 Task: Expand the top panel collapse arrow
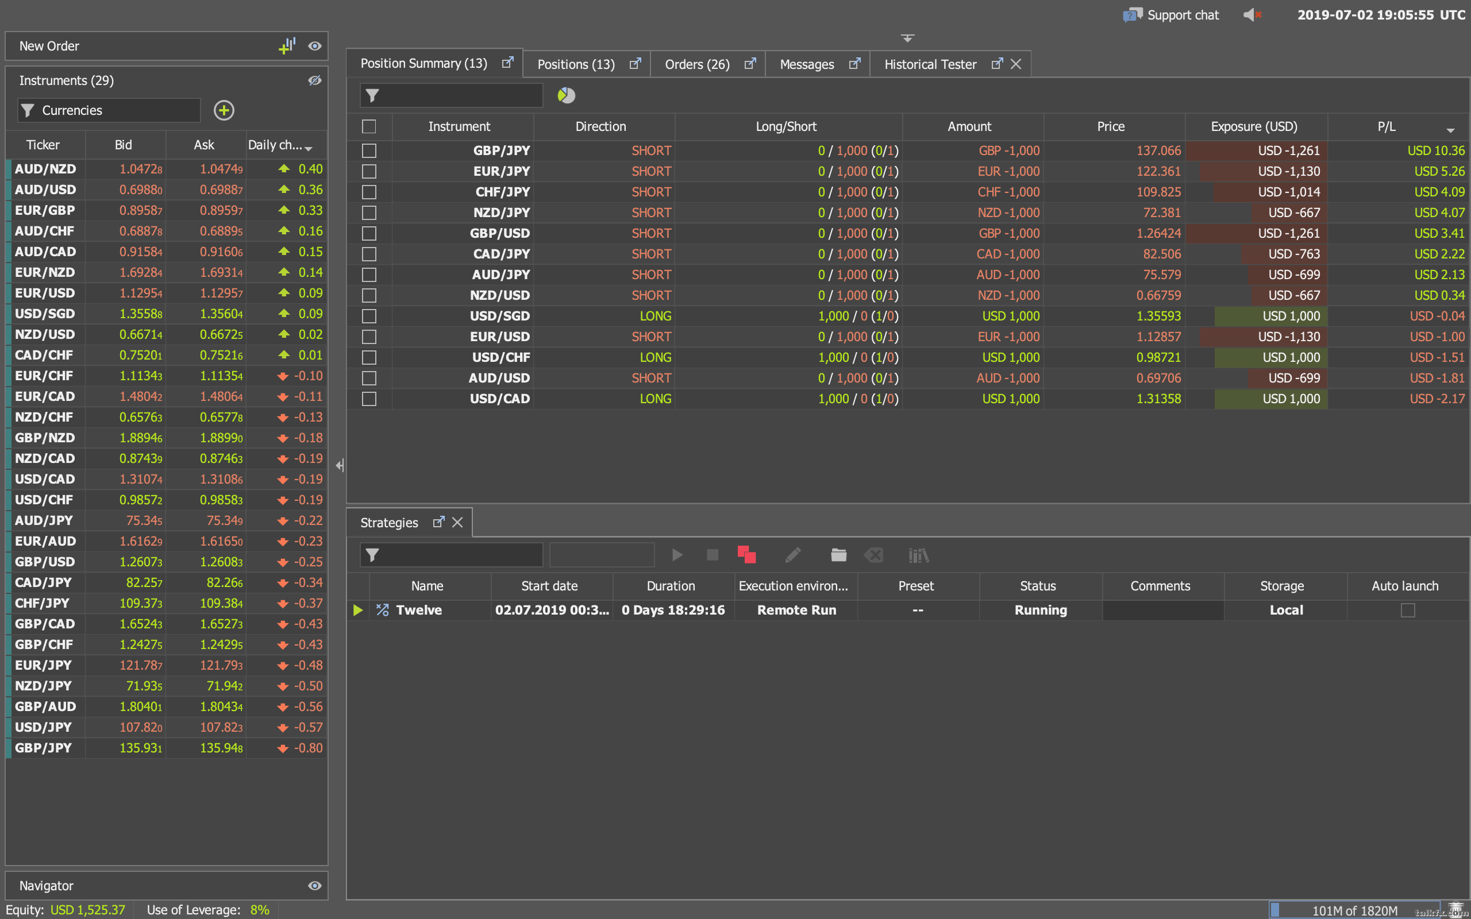pyautogui.click(x=907, y=38)
